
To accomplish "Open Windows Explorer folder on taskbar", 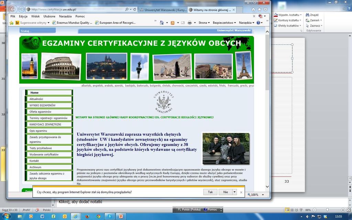I will [20, 216].
